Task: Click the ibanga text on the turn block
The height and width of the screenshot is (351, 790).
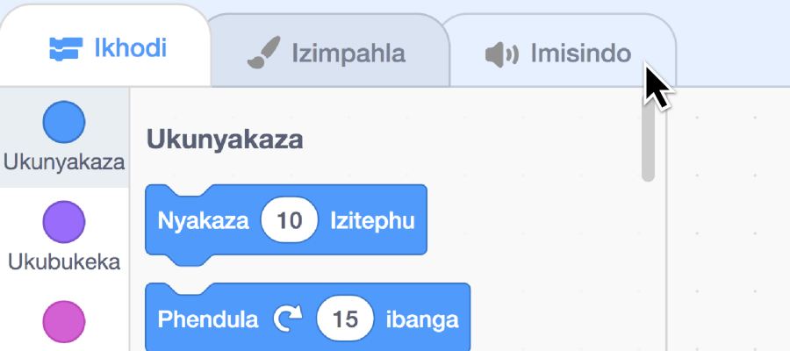Action: click(x=422, y=319)
